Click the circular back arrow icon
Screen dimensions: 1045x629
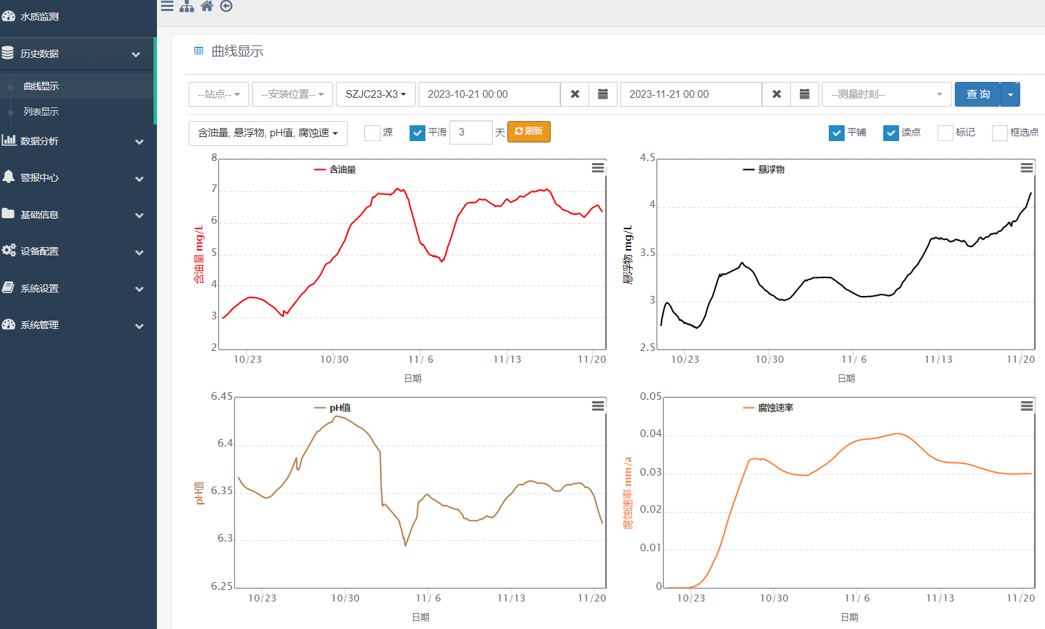[x=226, y=6]
